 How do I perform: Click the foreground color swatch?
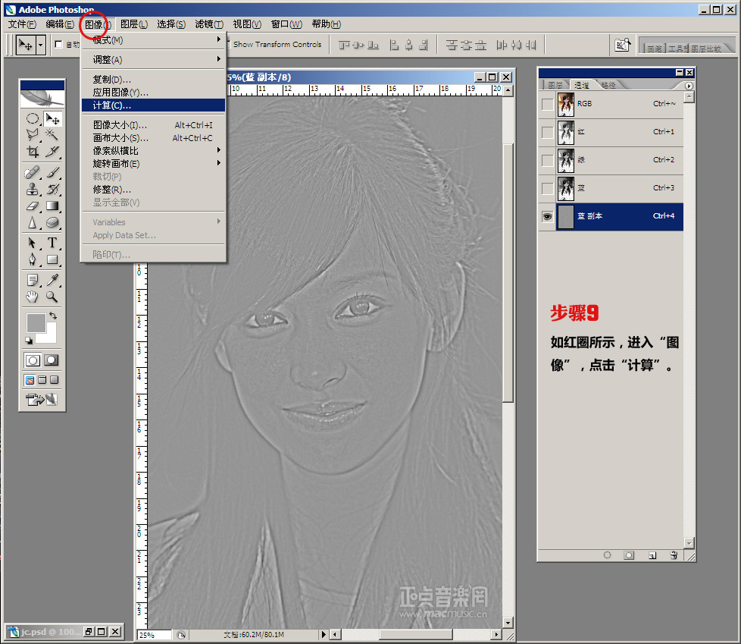36,322
